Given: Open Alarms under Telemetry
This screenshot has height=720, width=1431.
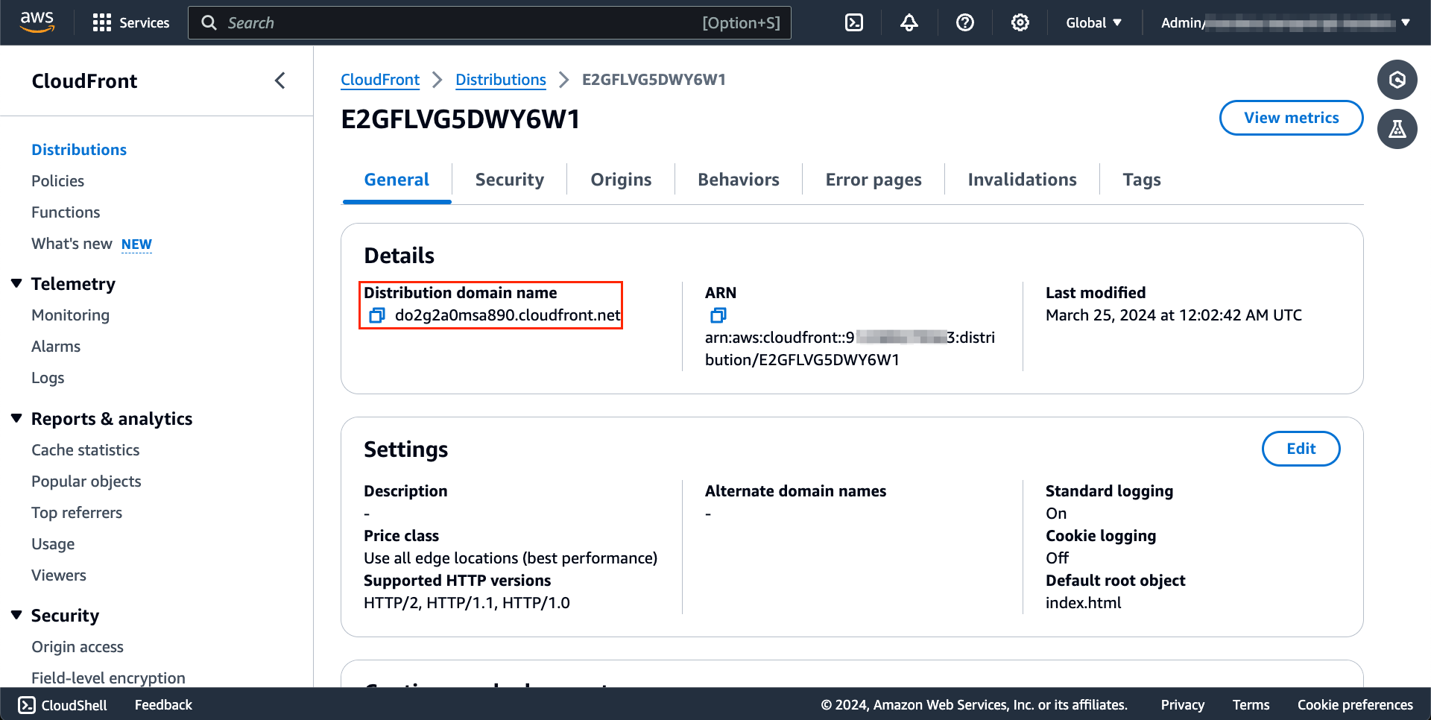Looking at the screenshot, I should (x=56, y=347).
